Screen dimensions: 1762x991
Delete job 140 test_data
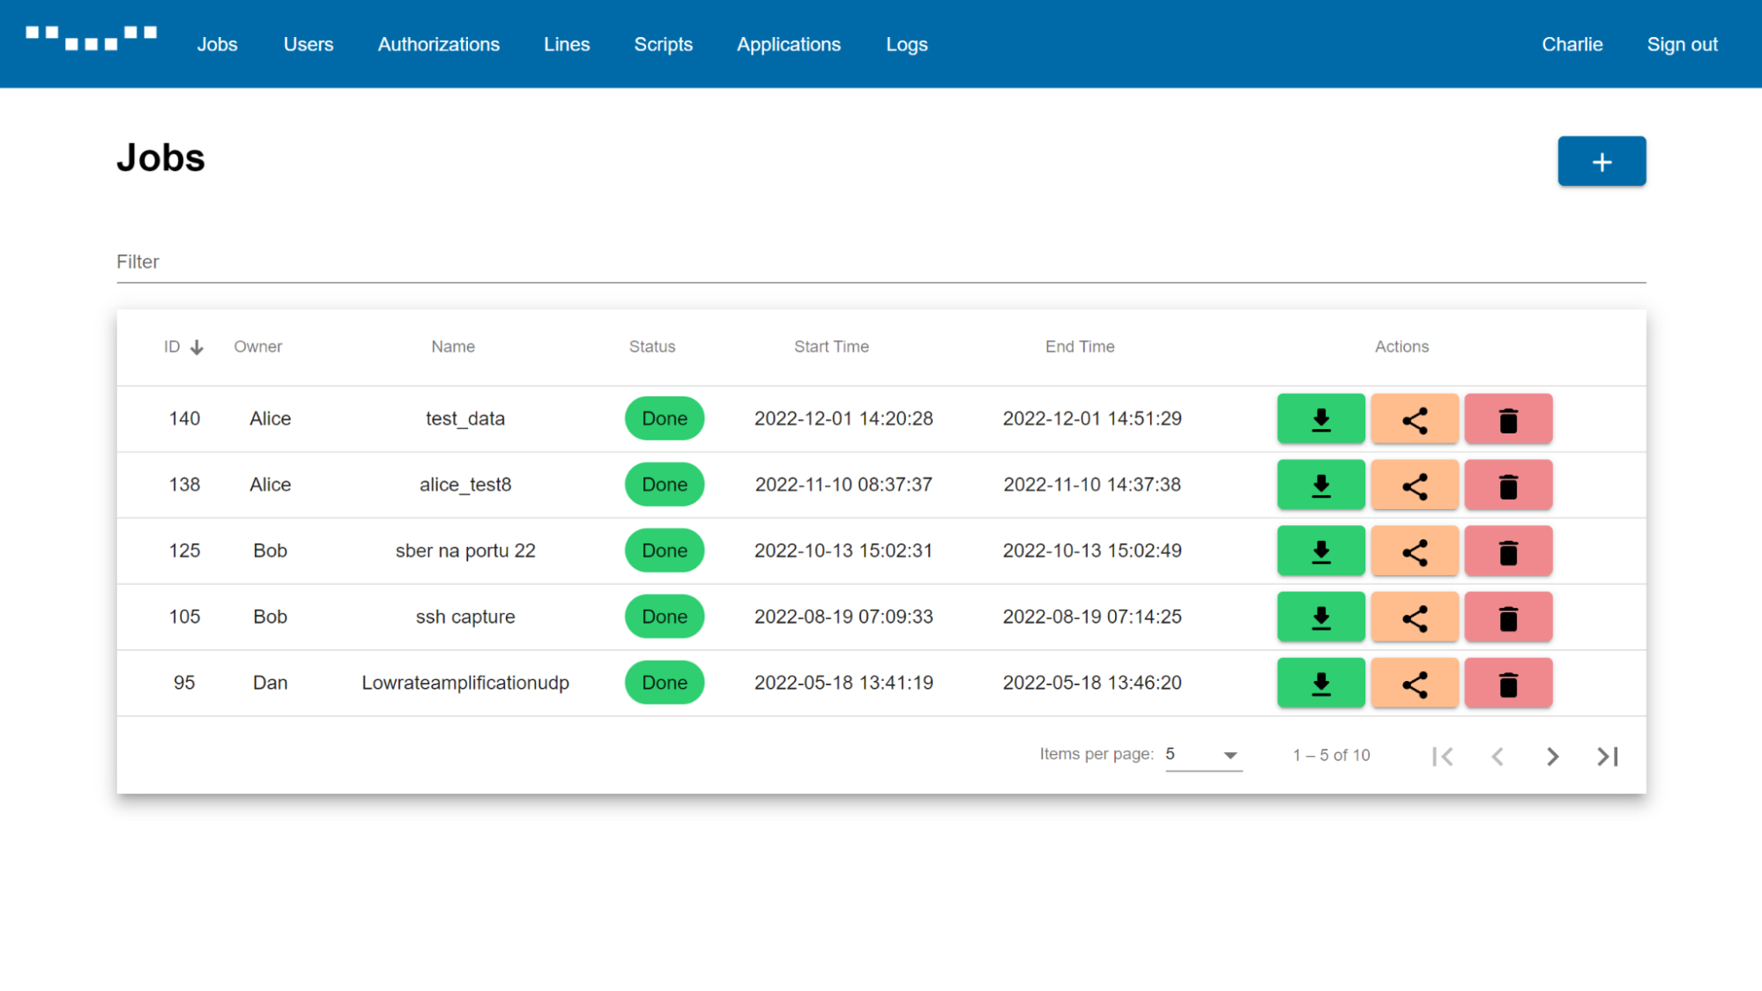(1508, 418)
